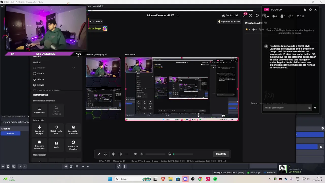Screen dimensions: 325x183
Task: Open Coemisión tool
Action: 39,110
